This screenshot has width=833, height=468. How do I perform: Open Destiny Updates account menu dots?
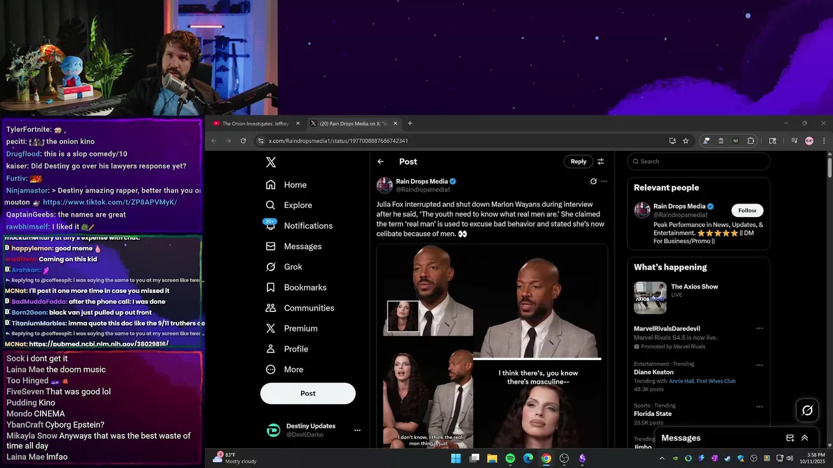tap(357, 430)
